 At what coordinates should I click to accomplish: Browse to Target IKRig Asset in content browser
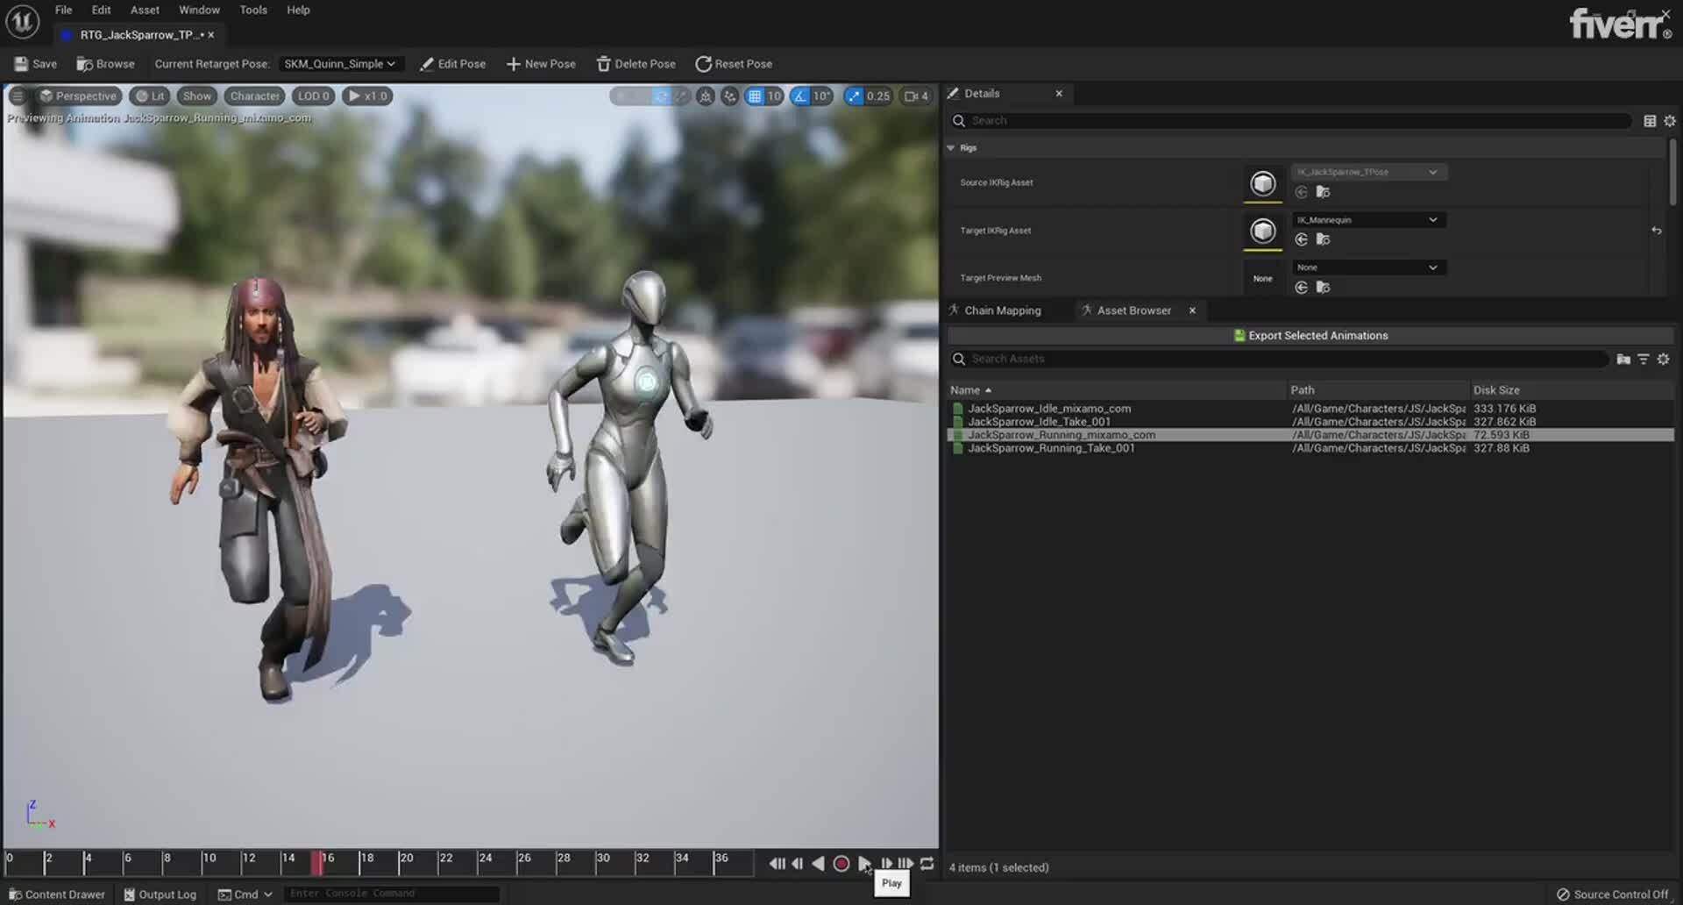1323,239
